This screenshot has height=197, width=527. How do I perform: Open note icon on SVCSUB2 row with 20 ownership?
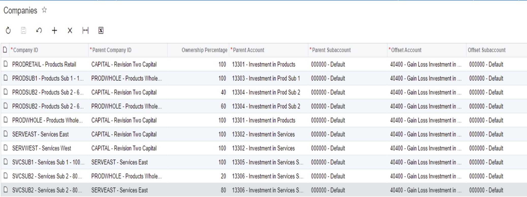[6, 176]
